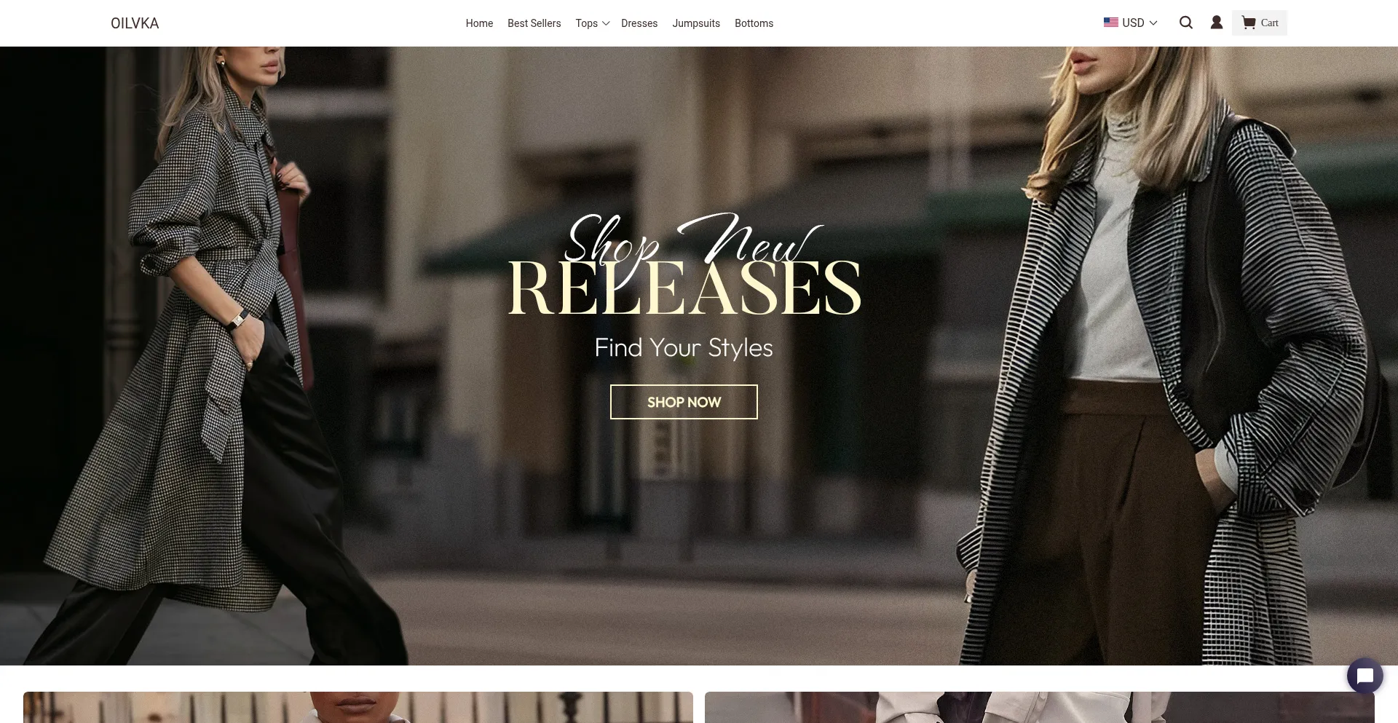Click the SHOP NOW button
Image resolution: width=1398 pixels, height=723 pixels.
pos(684,402)
